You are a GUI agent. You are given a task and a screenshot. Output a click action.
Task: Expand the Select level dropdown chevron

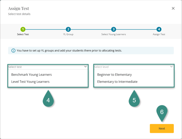[x=171, y=67]
